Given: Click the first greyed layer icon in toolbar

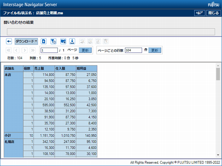Looking at the screenshot, I should click(82, 41).
